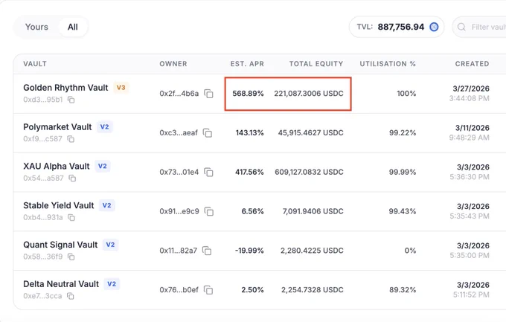This screenshot has width=506, height=322.
Task: Click the V2 badge on Quant Signal Vault
Action: coord(110,245)
